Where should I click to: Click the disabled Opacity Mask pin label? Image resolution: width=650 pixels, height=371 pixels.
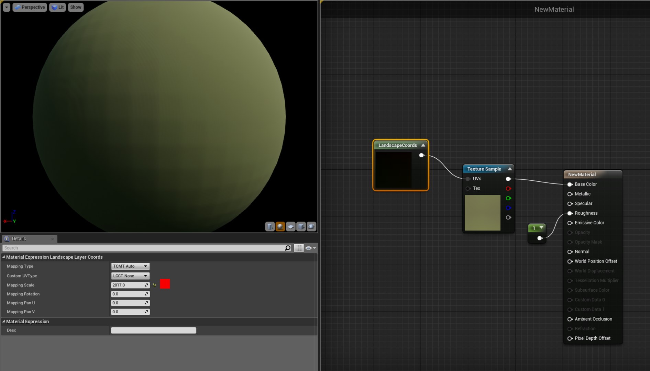pyautogui.click(x=588, y=242)
